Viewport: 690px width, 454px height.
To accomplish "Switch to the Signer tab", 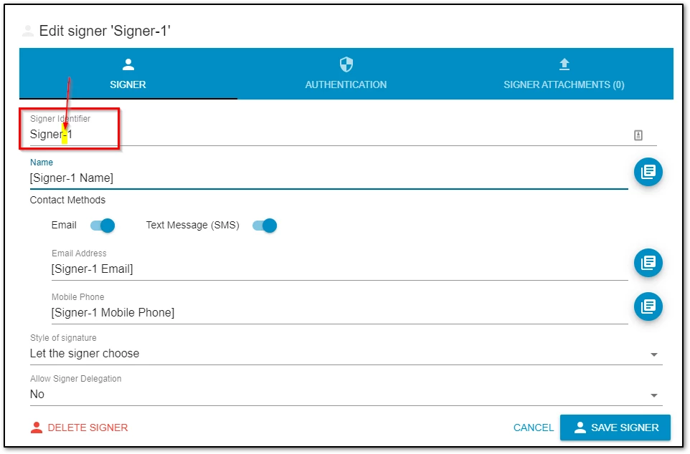I will tap(128, 73).
